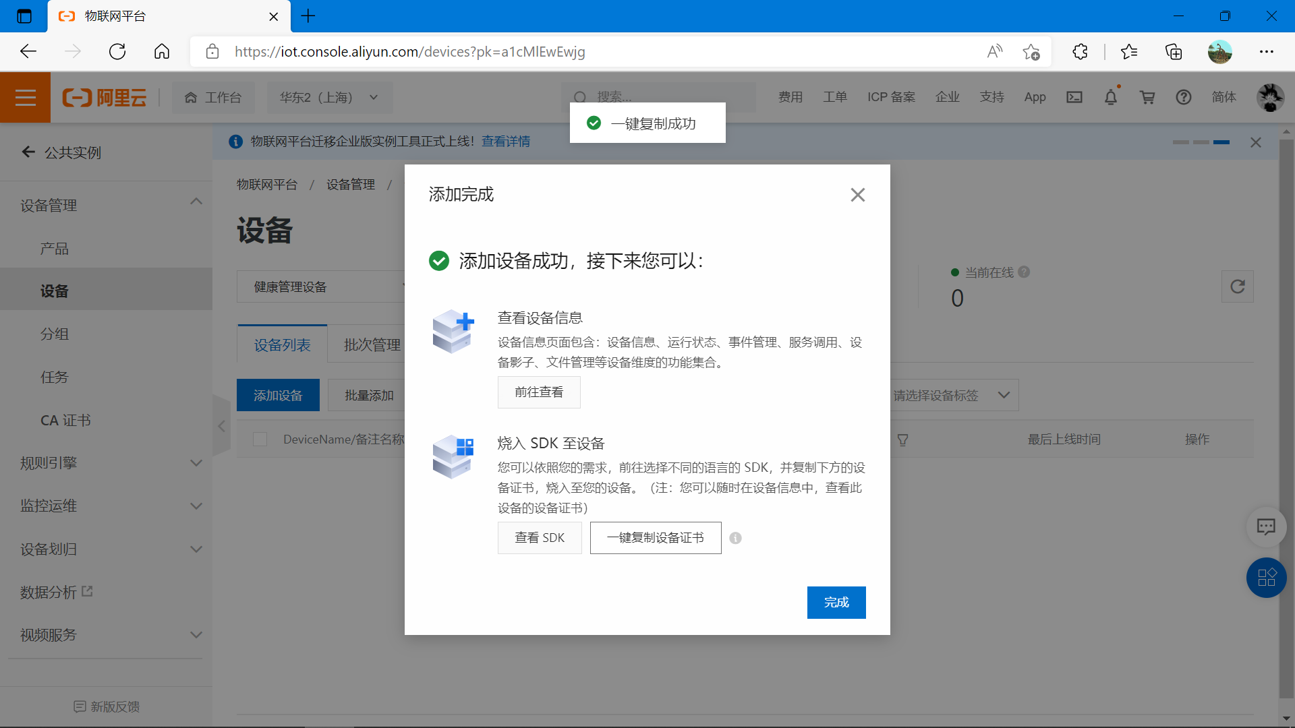
Task: Open the 企业 menu
Action: click(x=948, y=97)
